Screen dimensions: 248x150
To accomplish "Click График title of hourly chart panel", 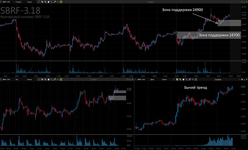I will (93, 79).
